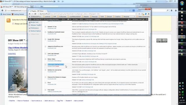Go to Firefox home page icon

(x=176, y=10)
